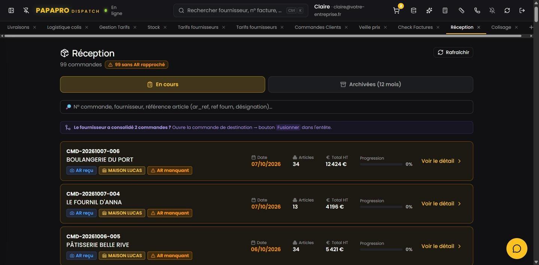Open the database icon in header

click(414, 10)
